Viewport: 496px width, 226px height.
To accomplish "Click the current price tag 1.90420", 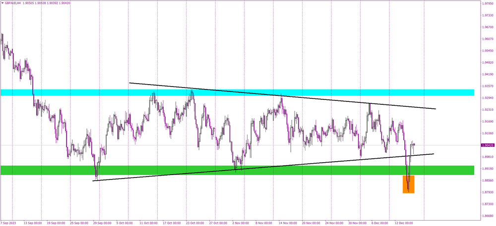I will pyautogui.click(x=488, y=145).
